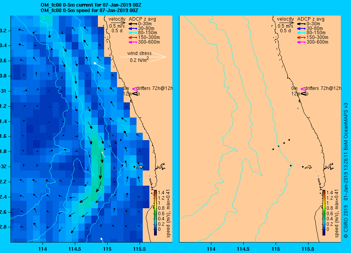Click longitude label 114.5 under the left map
The image size is (351, 253).
75,249
